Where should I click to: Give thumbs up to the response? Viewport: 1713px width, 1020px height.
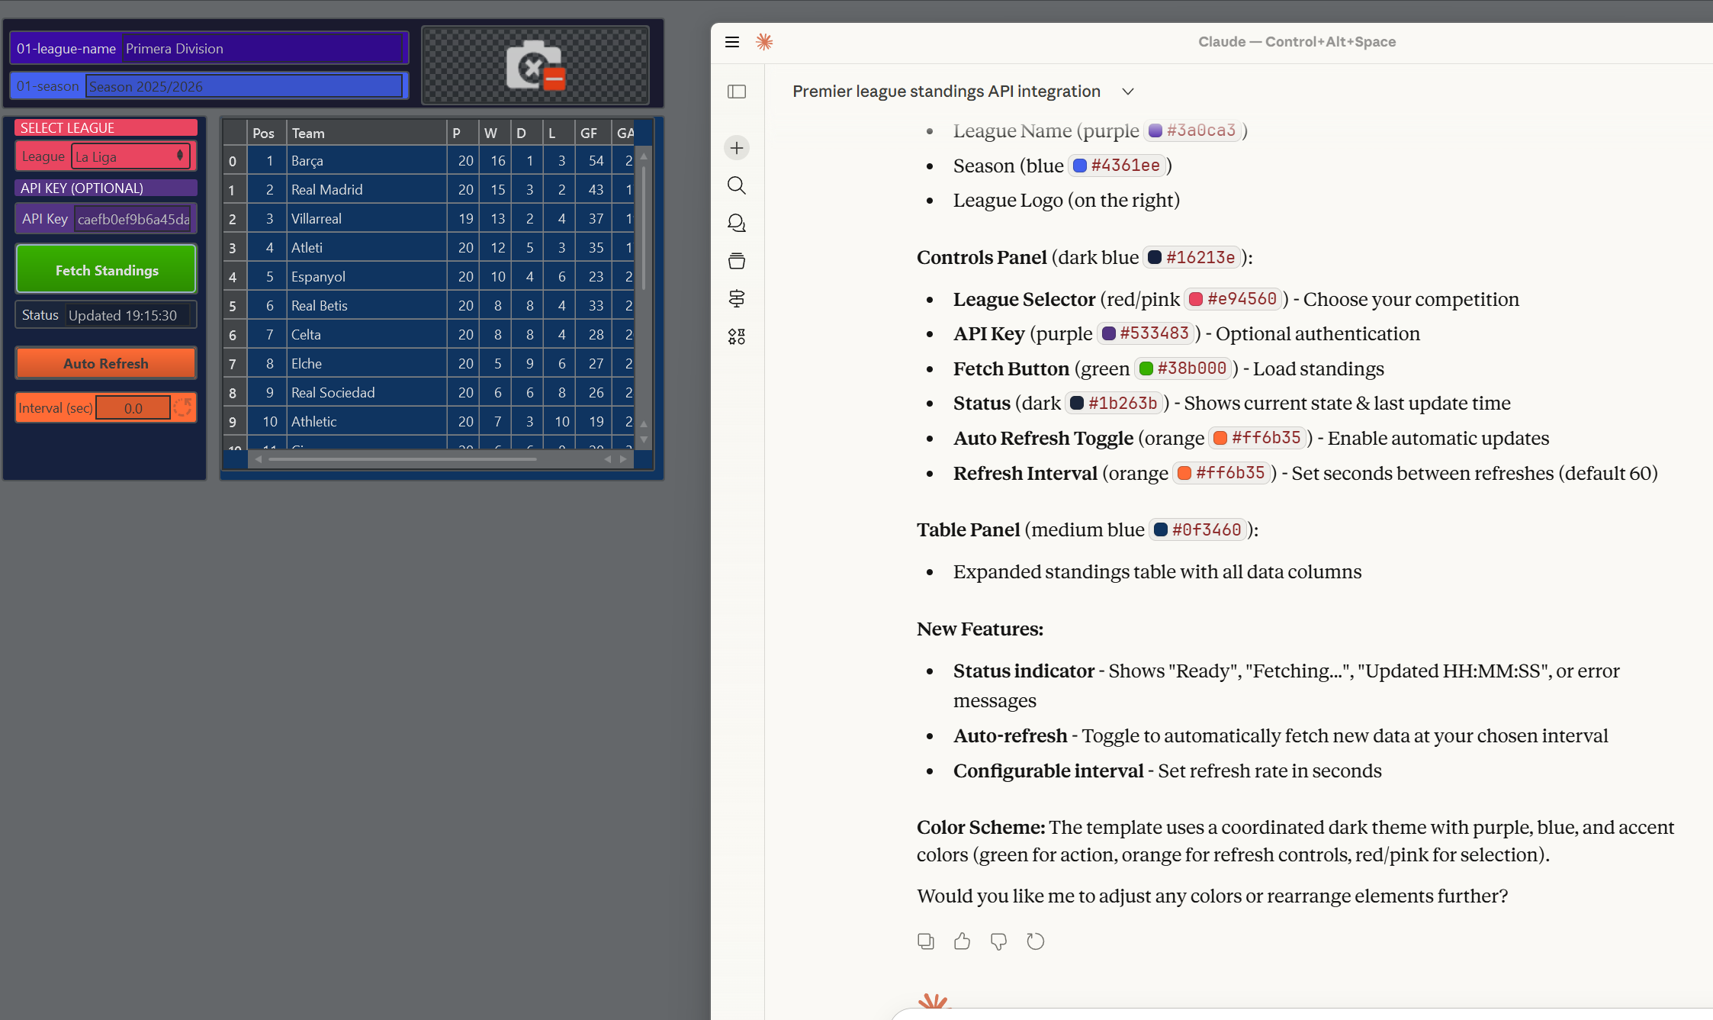pos(963,941)
